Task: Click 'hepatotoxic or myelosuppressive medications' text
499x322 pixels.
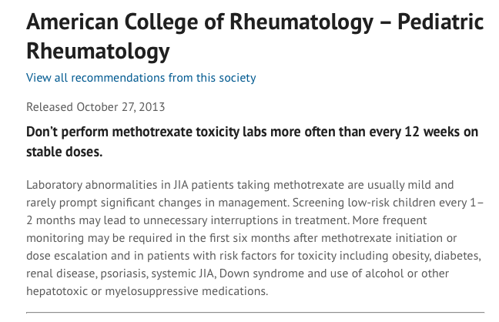Action: (147, 291)
